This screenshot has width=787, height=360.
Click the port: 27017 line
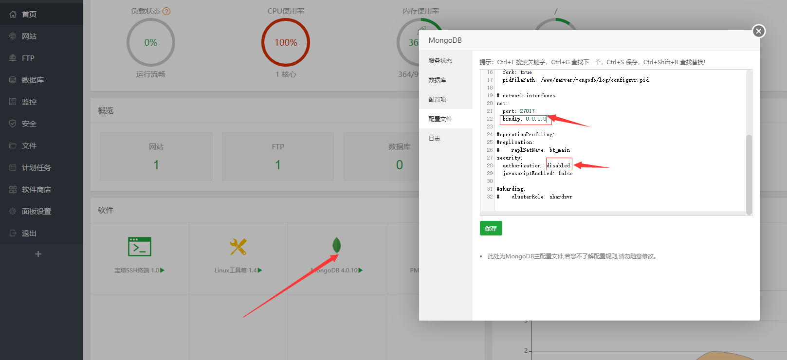518,111
